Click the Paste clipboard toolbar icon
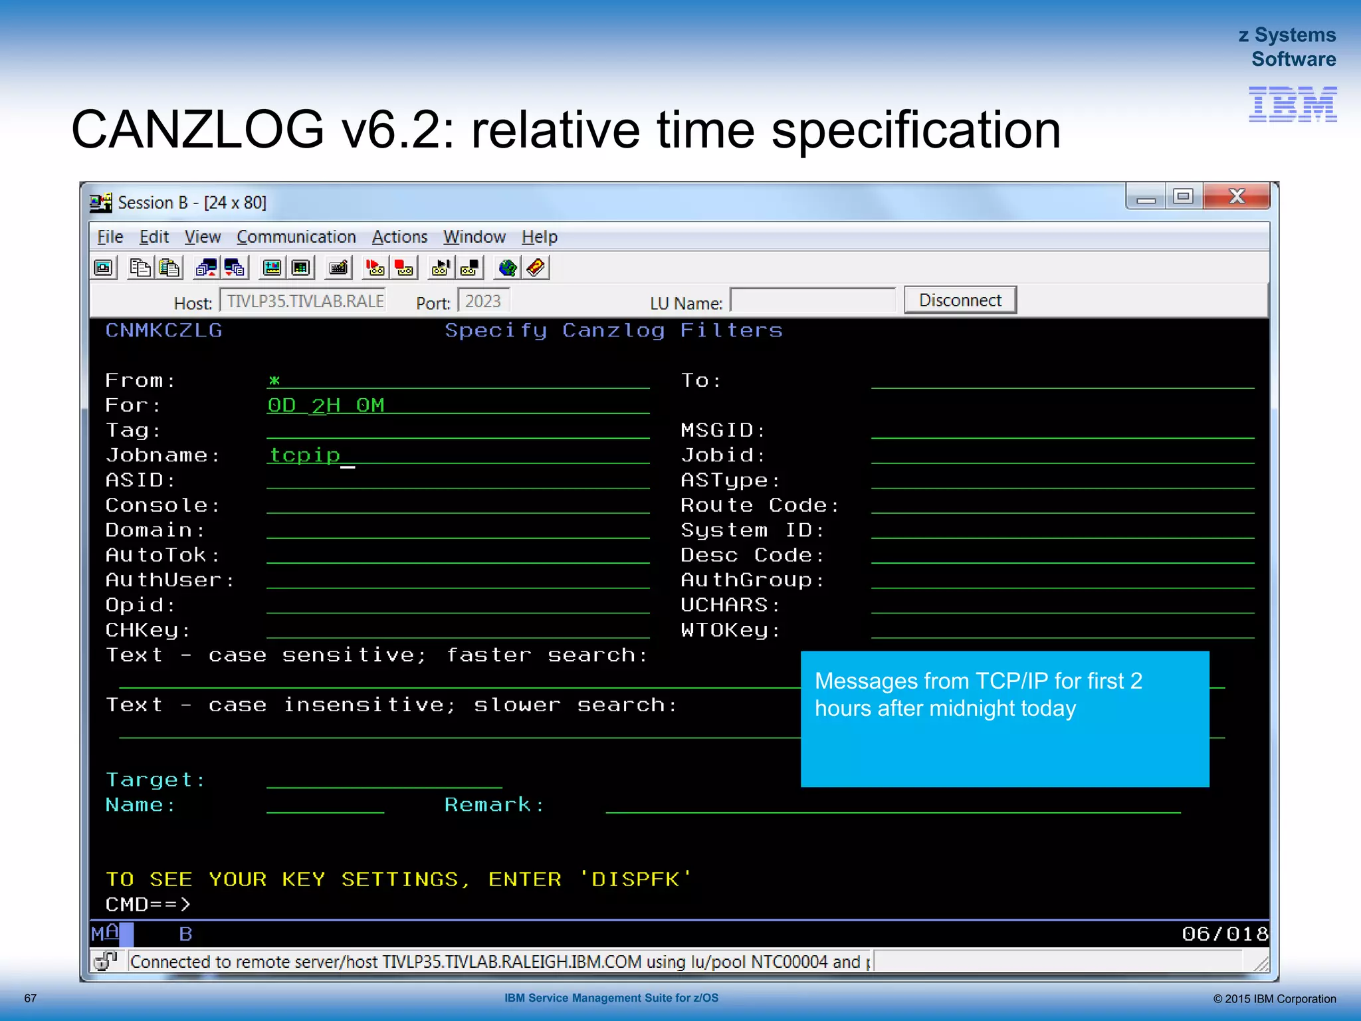The image size is (1361, 1021). [x=169, y=268]
